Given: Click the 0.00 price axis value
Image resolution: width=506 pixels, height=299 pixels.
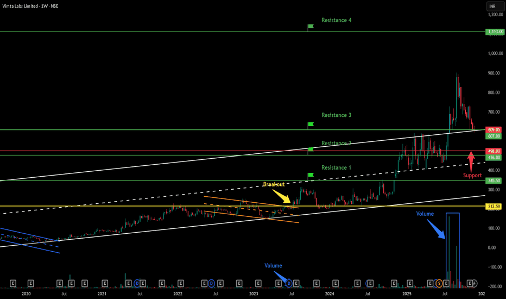Looking at the screenshot, I should tap(492, 247).
